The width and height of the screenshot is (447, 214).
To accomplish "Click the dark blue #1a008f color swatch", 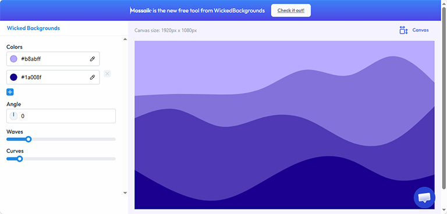I will pos(13,77).
